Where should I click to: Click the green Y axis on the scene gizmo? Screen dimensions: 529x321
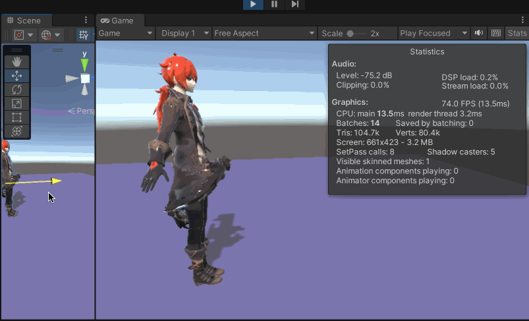tap(84, 65)
